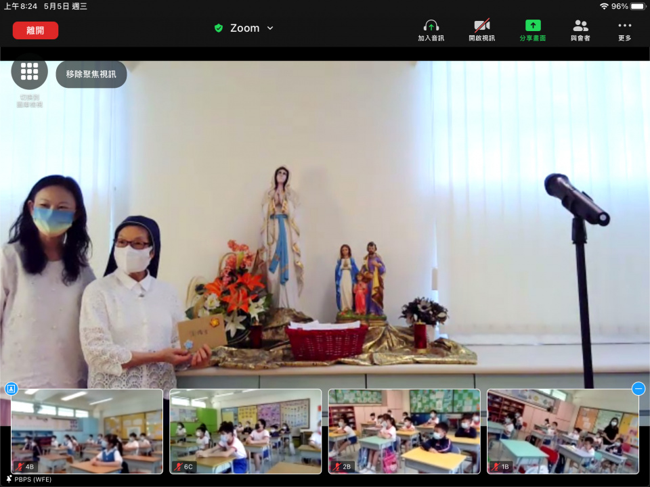Open the Zoom meeting info dropdown chevron
Viewport: 650px width, 487px height.
(x=270, y=28)
